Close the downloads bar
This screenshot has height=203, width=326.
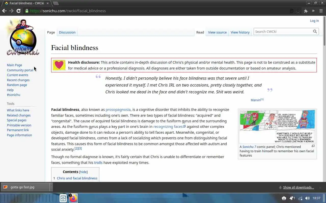click(320, 188)
